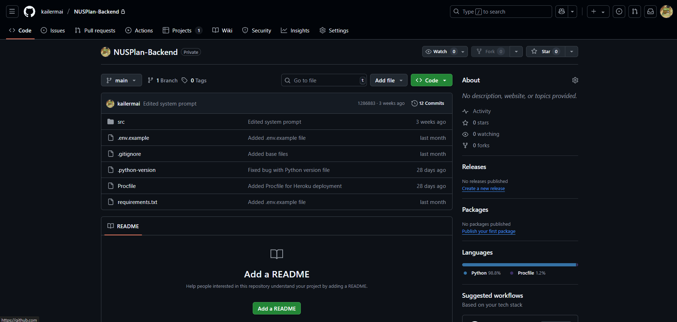
Task: Edit About details with gear icon
Action: click(x=575, y=80)
